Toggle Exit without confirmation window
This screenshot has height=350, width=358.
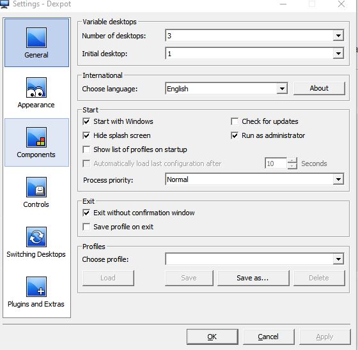click(x=86, y=213)
